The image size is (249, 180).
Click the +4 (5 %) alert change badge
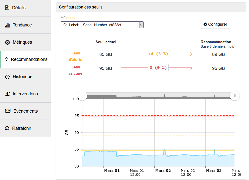(x=158, y=54)
